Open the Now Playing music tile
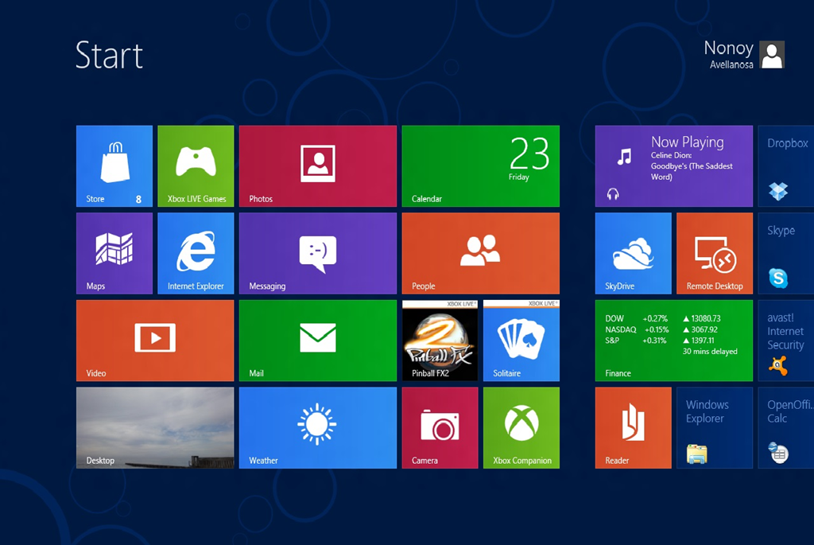 673,165
